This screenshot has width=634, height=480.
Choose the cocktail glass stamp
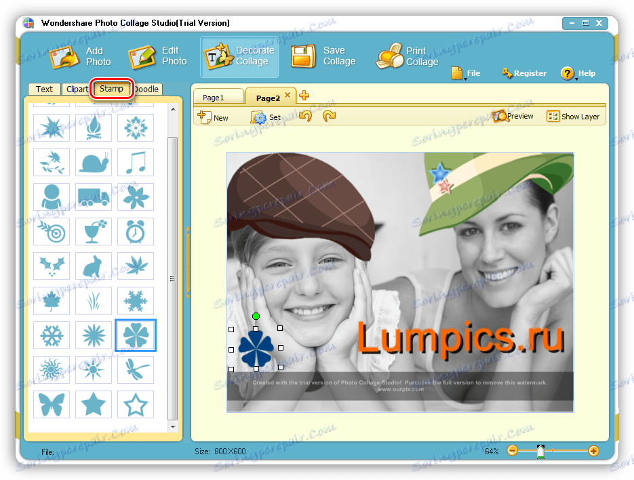point(94,231)
